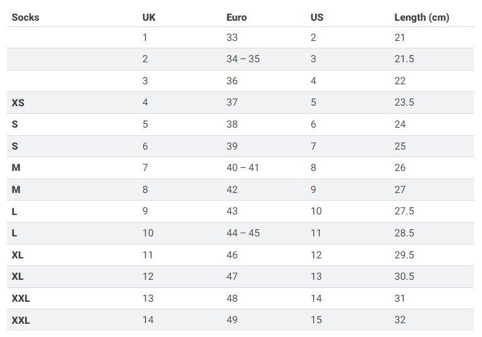Click the 21.5 length cell
Image resolution: width=482 pixels, height=337 pixels.
click(x=404, y=59)
